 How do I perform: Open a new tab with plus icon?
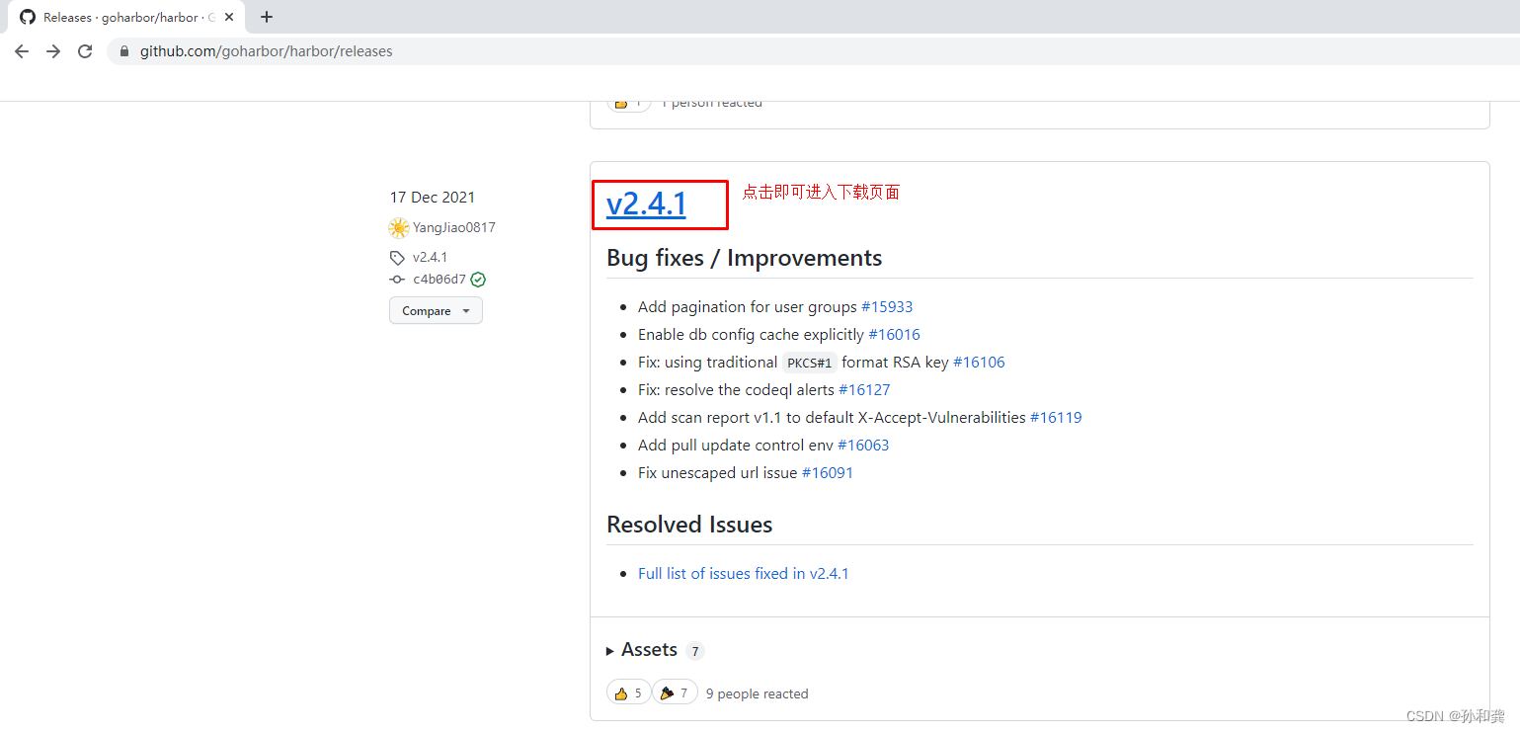tap(267, 17)
